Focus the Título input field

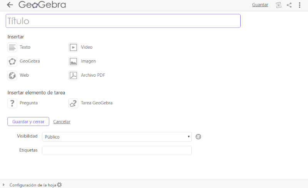(x=123, y=21)
